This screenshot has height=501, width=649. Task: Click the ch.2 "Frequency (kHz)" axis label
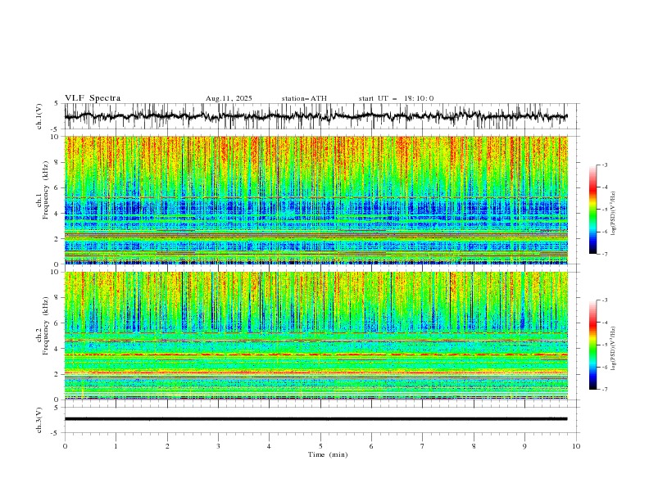click(x=46, y=326)
